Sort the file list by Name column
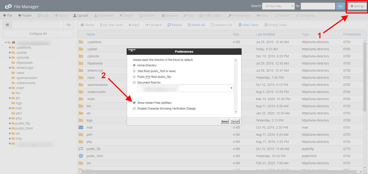 point(91,34)
